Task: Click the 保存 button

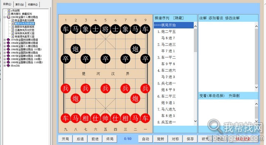Action: [x=190, y=139]
